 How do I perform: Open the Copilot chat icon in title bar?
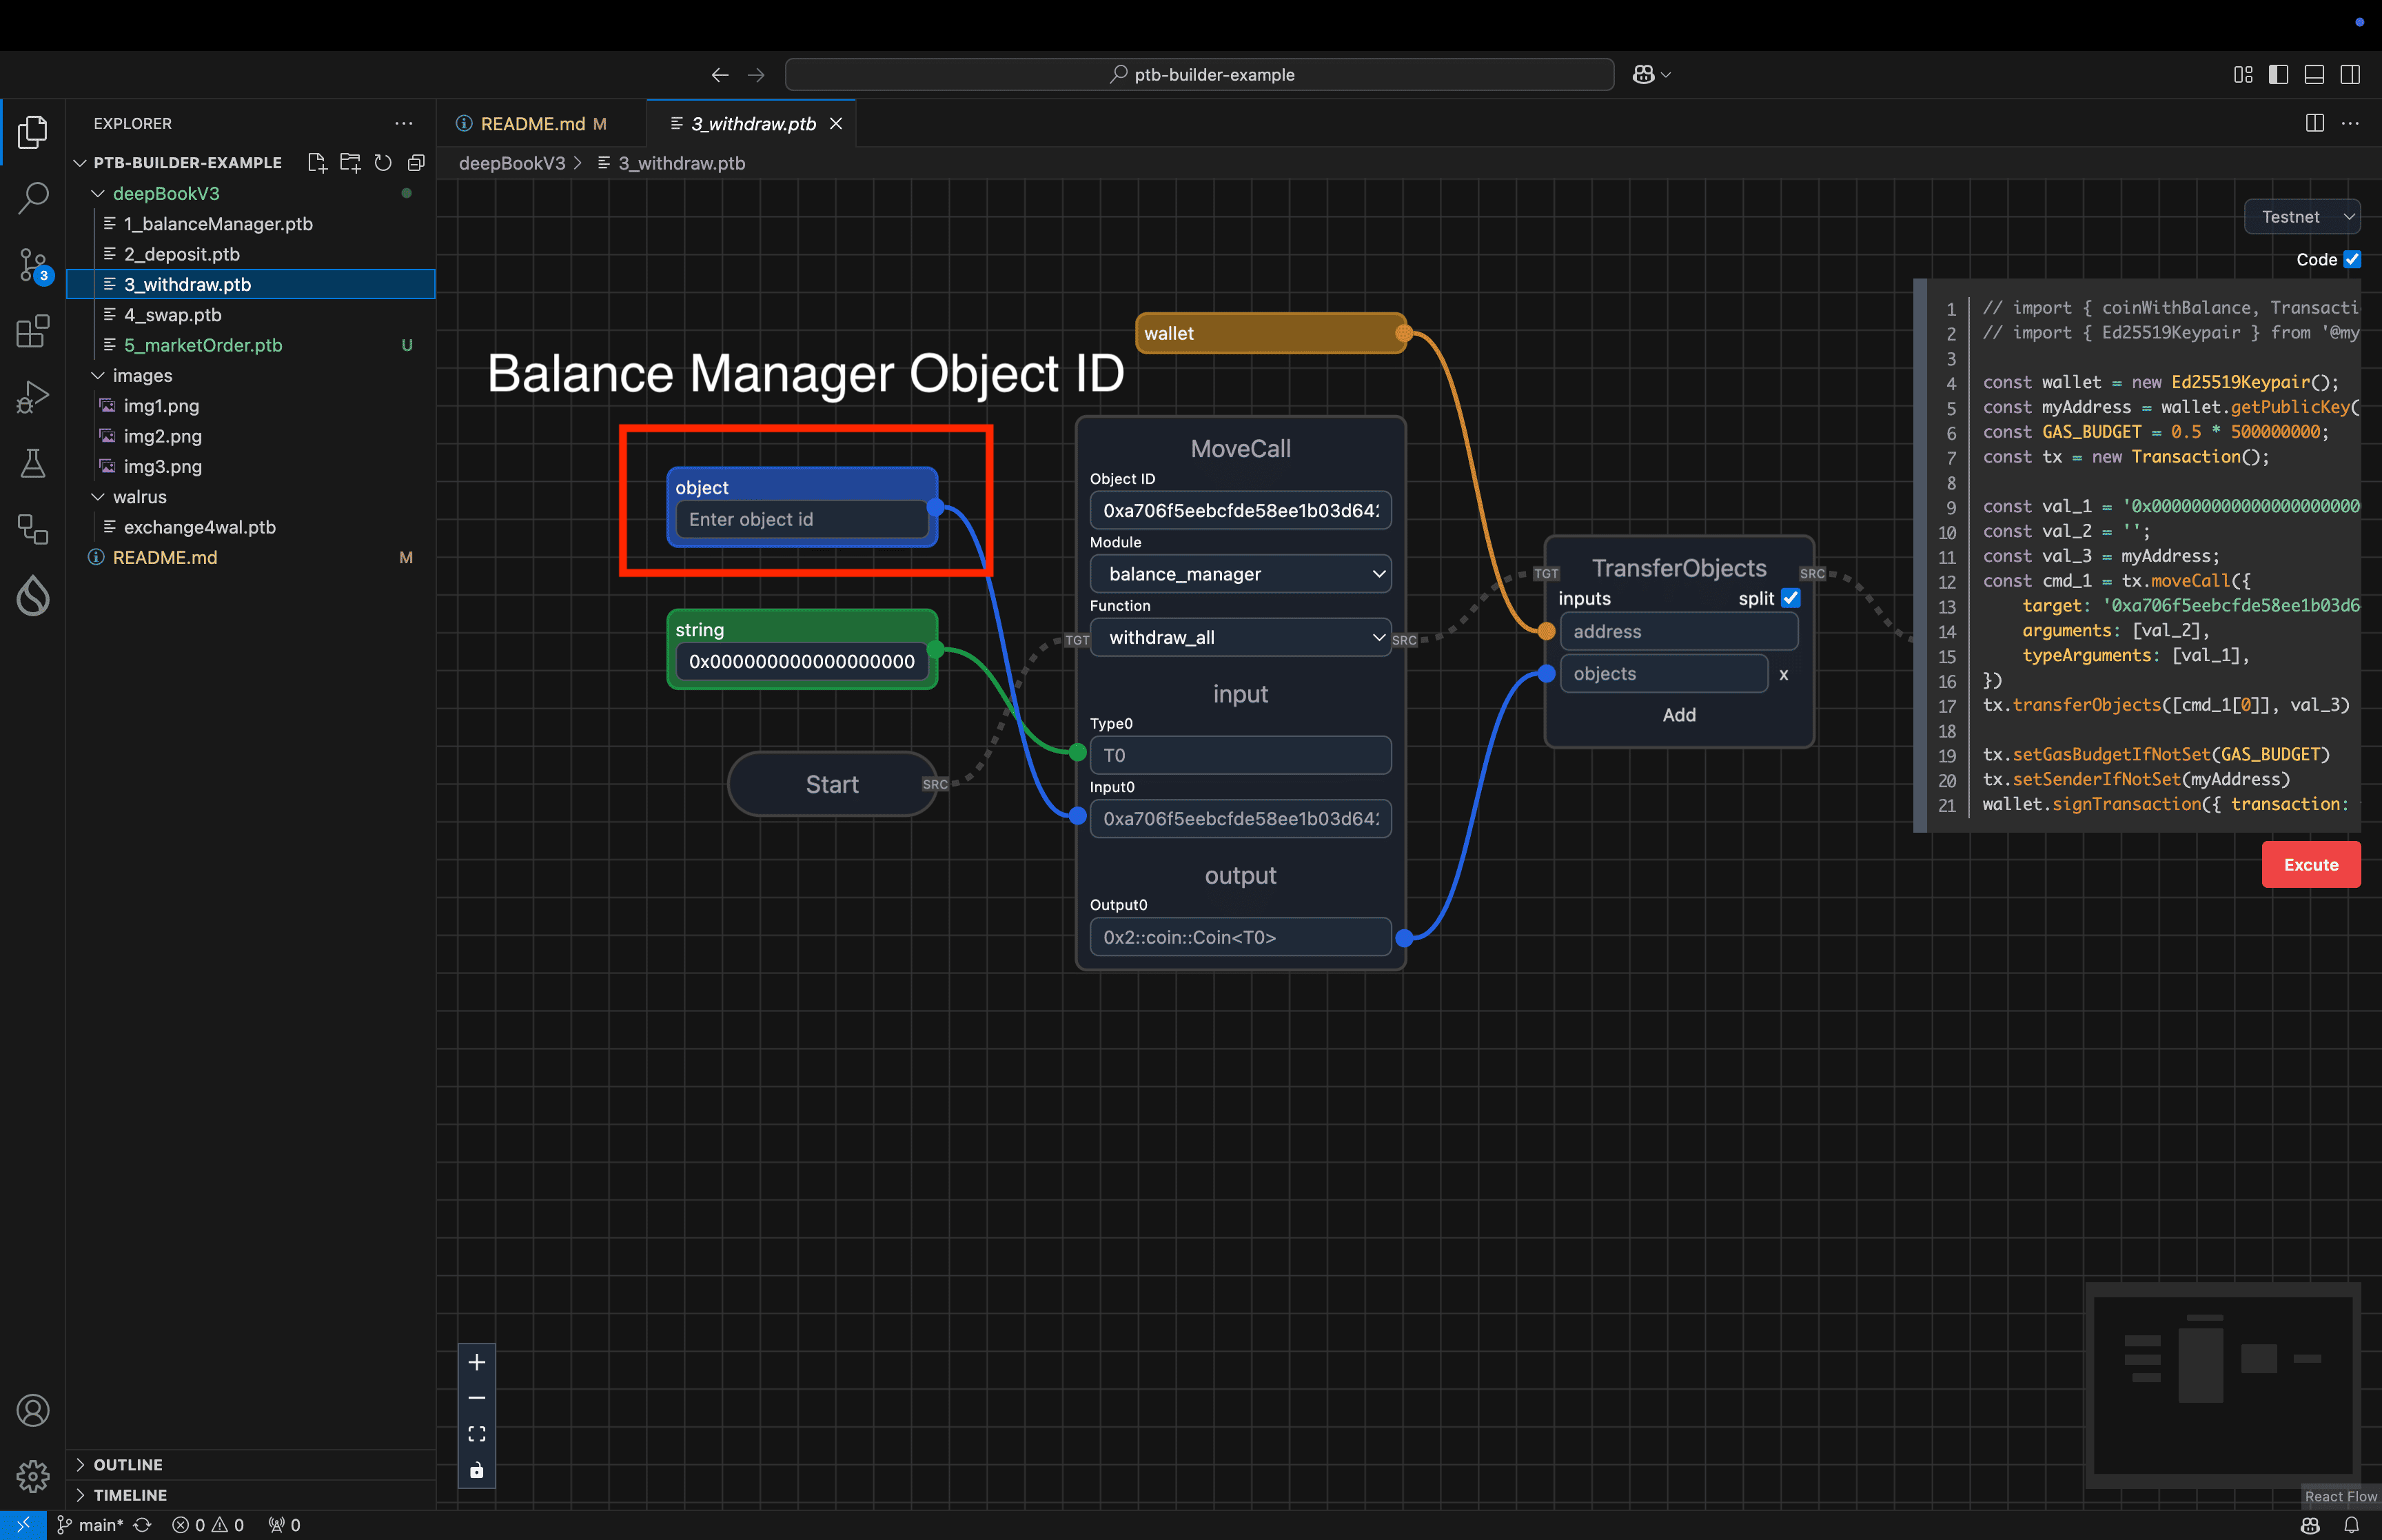[1643, 75]
